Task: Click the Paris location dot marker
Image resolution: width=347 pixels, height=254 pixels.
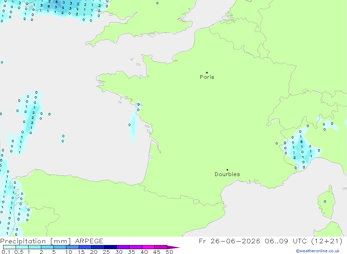Action: [207, 72]
